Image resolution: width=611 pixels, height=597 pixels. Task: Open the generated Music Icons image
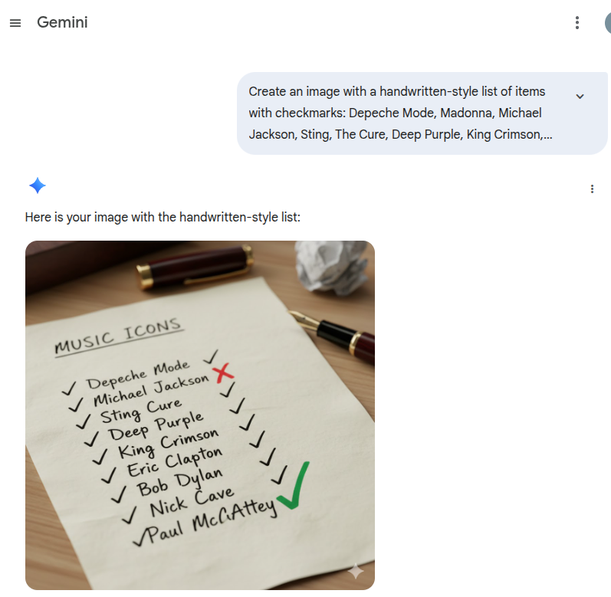(x=200, y=415)
